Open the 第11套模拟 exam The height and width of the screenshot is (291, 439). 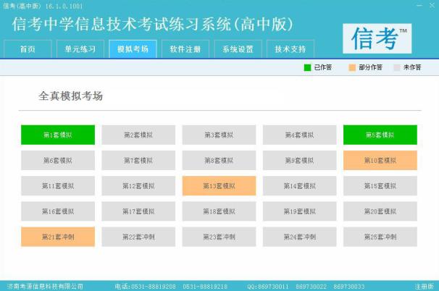58,186
